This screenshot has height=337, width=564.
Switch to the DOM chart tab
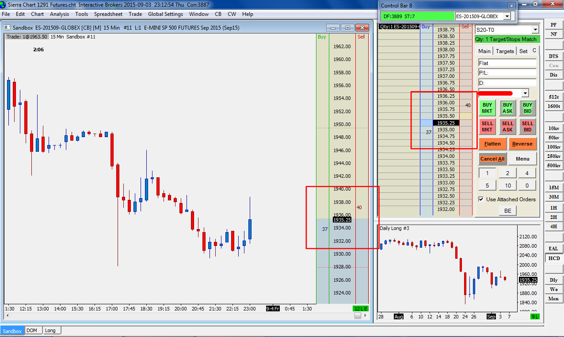click(32, 330)
